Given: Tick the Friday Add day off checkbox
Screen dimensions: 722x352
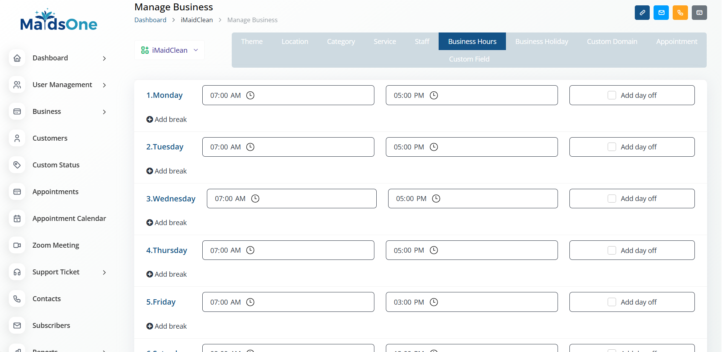Looking at the screenshot, I should tap(612, 302).
